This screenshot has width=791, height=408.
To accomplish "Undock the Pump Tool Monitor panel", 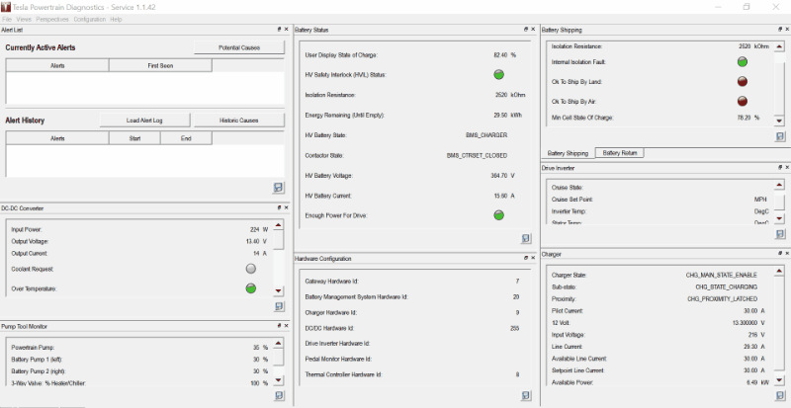I will [x=278, y=326].
